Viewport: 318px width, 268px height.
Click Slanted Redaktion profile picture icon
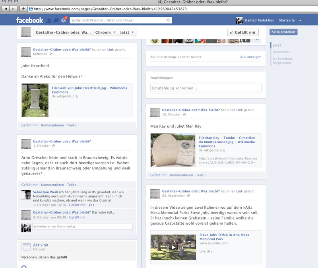point(239,20)
